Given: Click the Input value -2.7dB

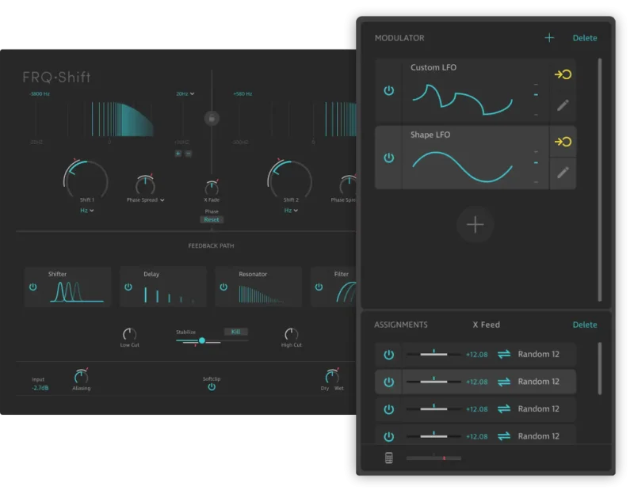Looking at the screenshot, I should pos(40,388).
